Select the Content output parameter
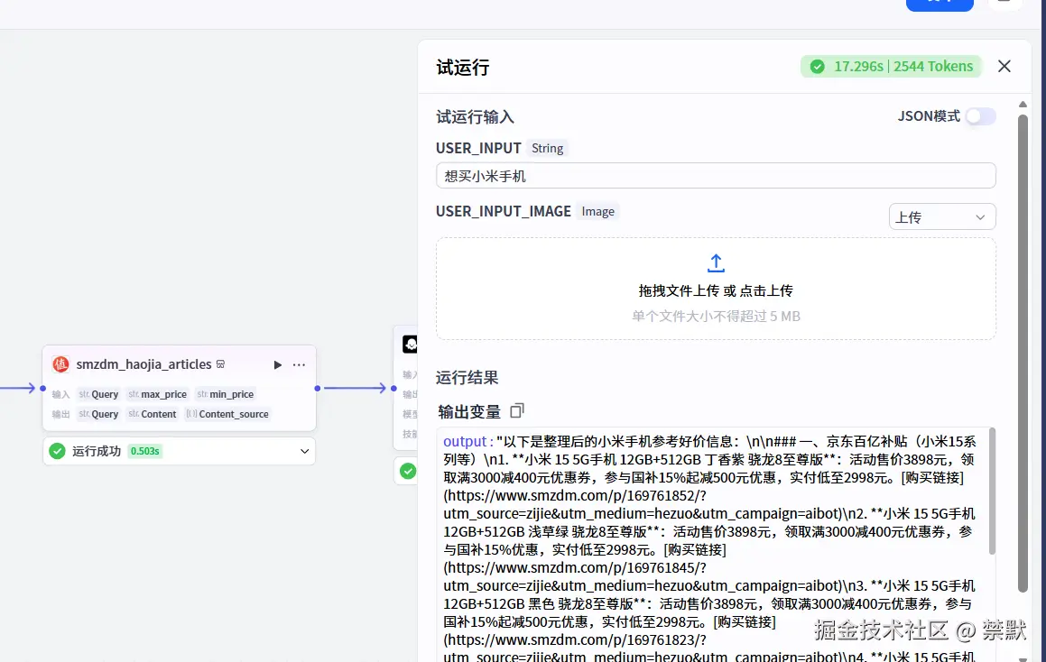Image resolution: width=1046 pixels, height=662 pixels. (x=153, y=414)
